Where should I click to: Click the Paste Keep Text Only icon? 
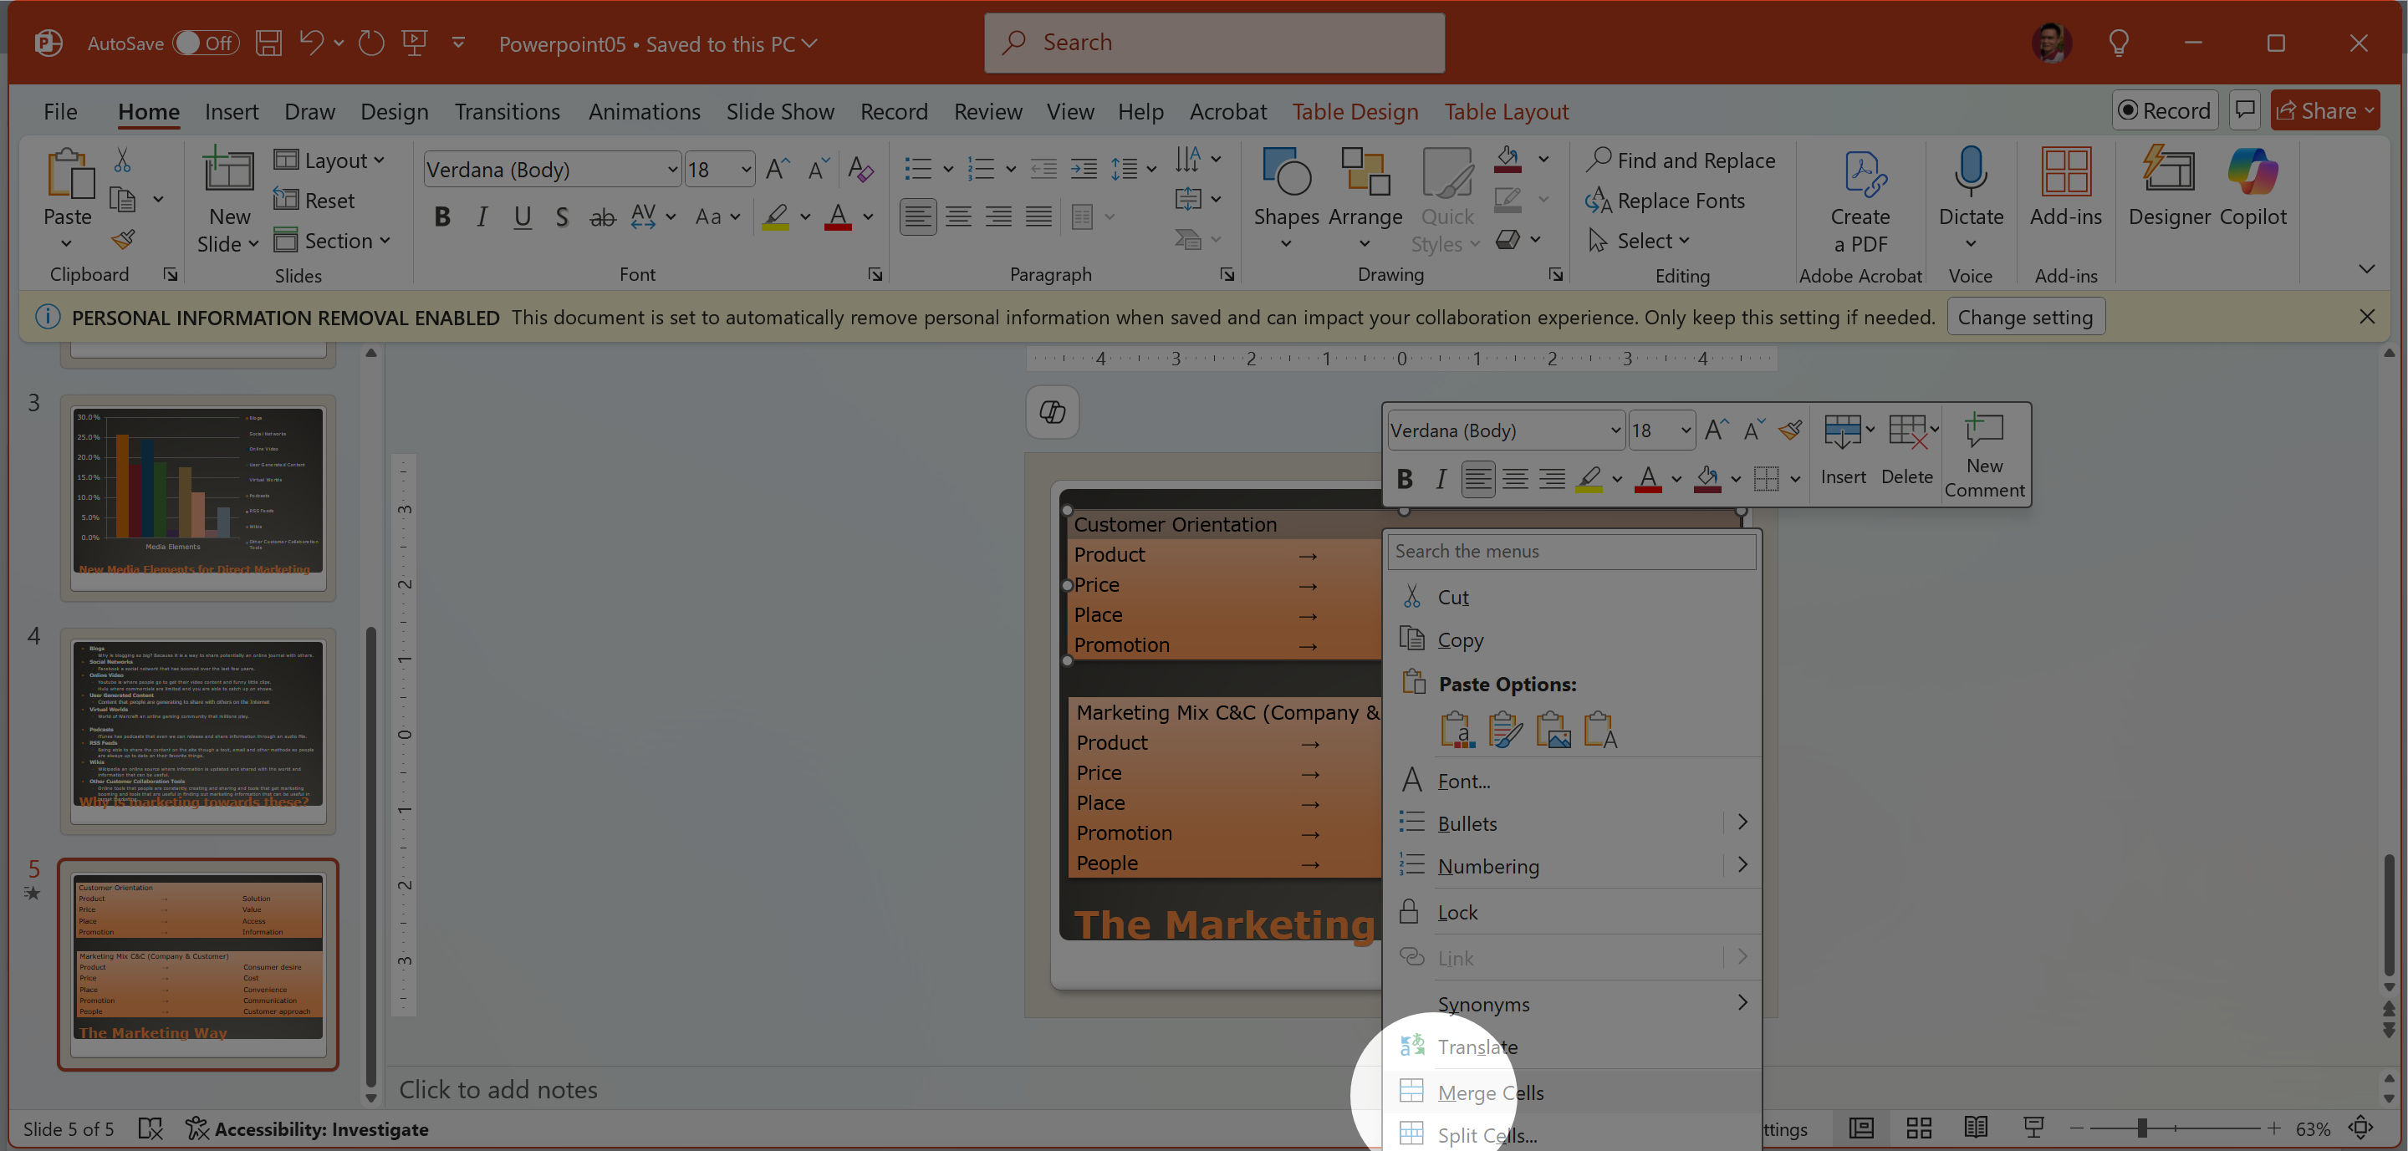(x=1599, y=730)
